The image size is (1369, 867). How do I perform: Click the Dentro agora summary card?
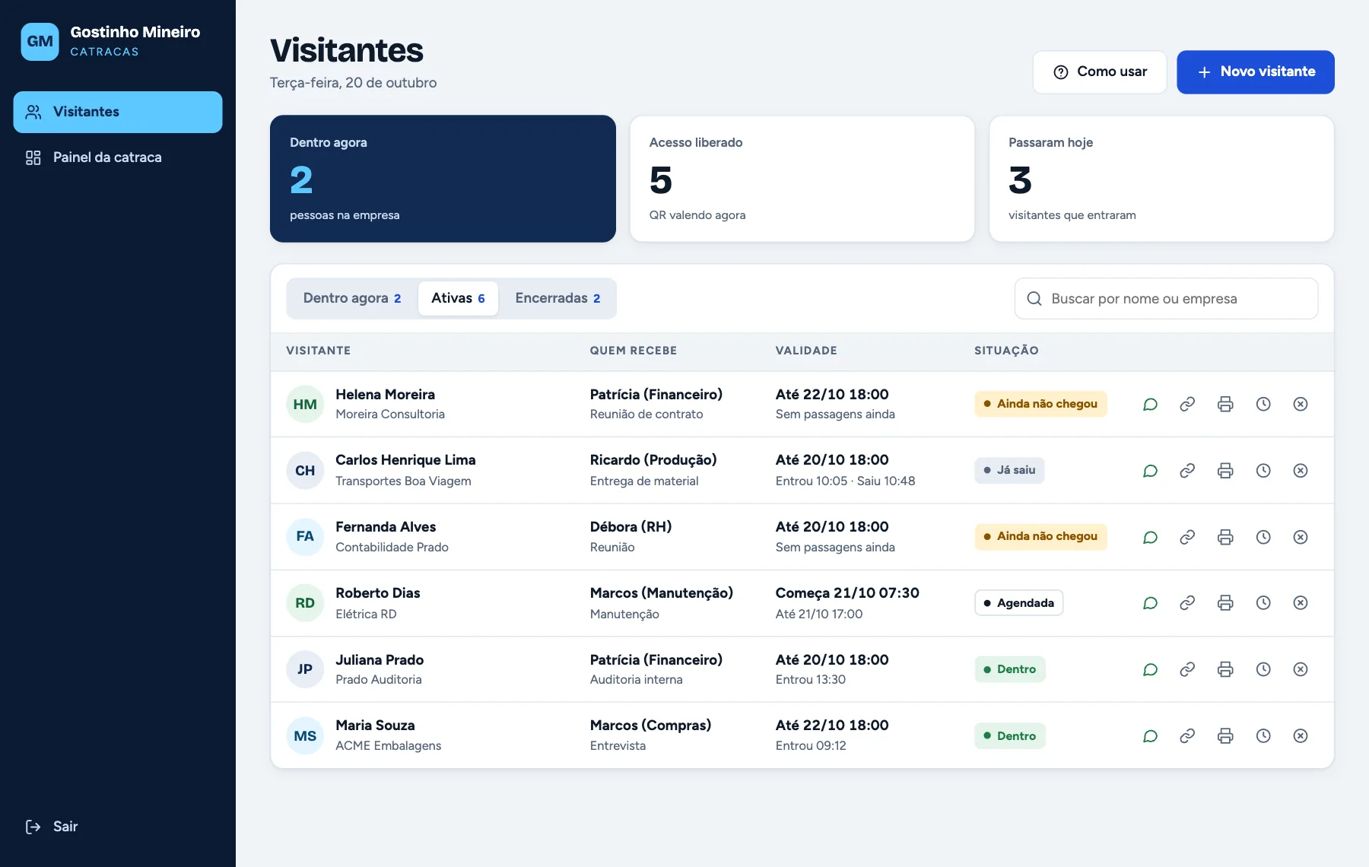443,179
